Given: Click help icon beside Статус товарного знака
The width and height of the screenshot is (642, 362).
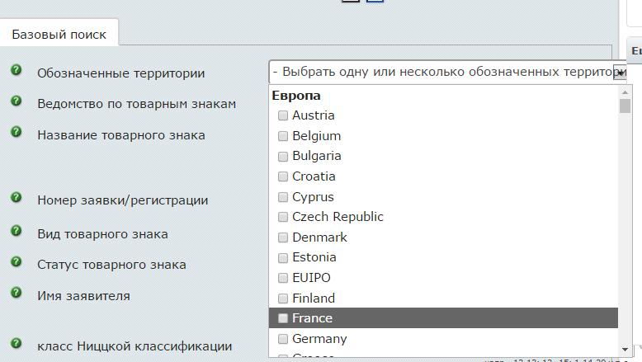Looking at the screenshot, I should (x=16, y=262).
